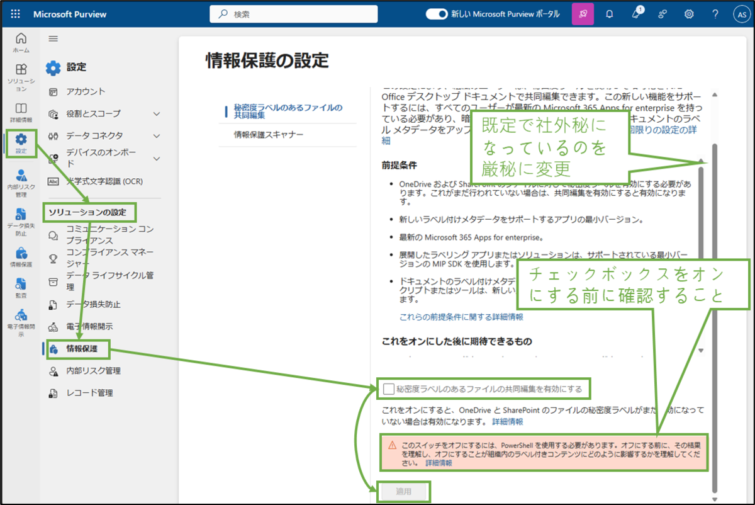Select 電子情報開示 under solution settings
The height and width of the screenshot is (505, 755).
[x=90, y=327]
